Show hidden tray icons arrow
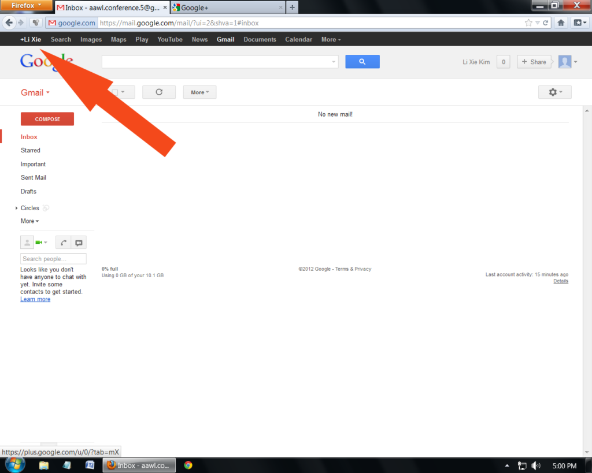 [x=507, y=466]
